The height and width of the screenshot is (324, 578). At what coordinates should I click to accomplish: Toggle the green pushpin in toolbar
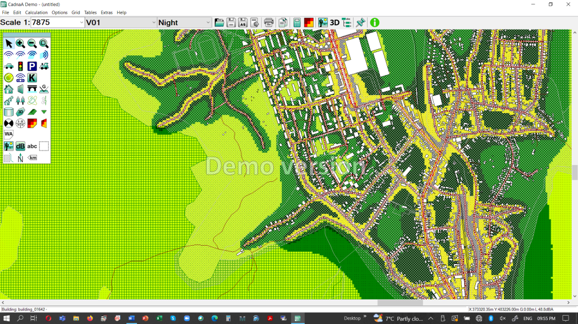(x=361, y=22)
